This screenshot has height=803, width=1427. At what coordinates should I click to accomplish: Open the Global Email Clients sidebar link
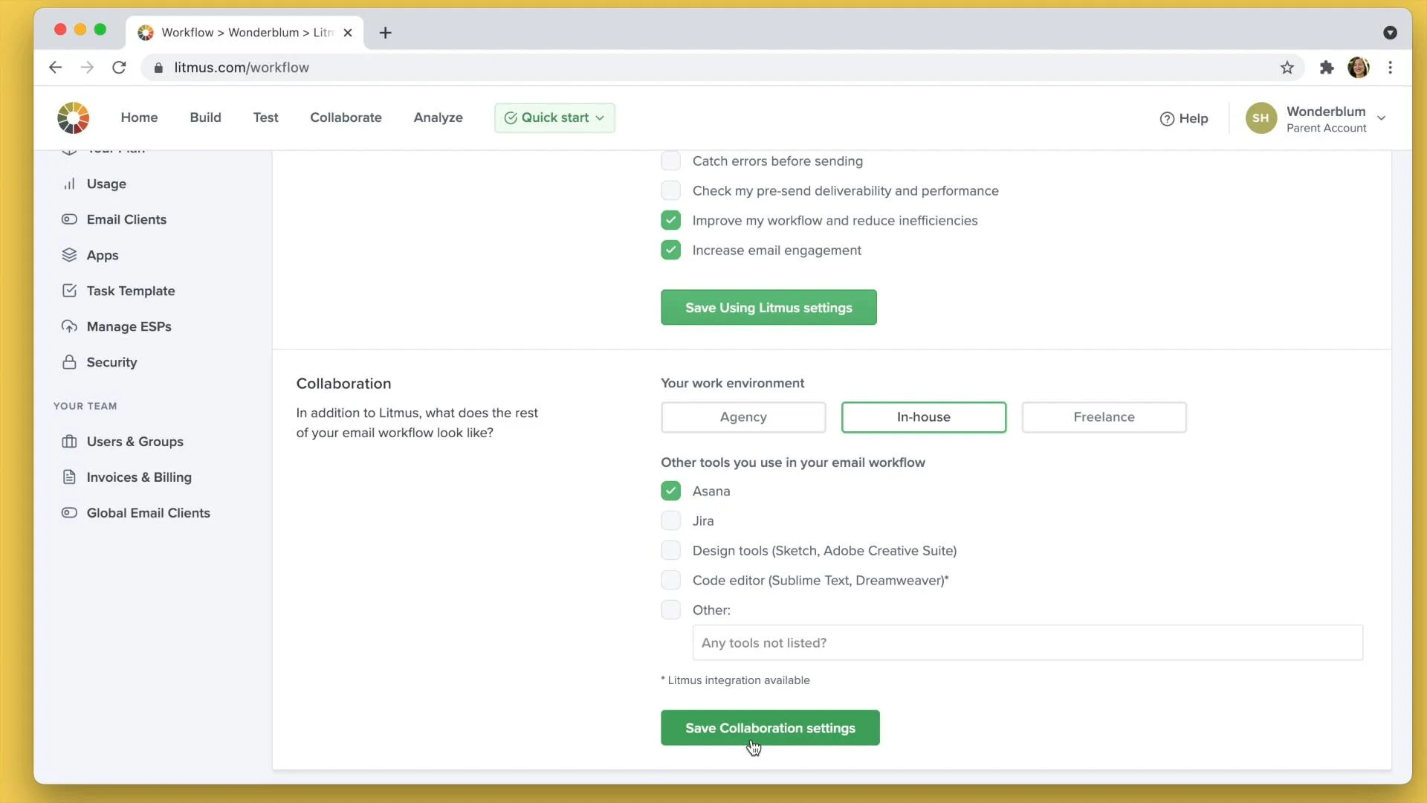tap(148, 513)
